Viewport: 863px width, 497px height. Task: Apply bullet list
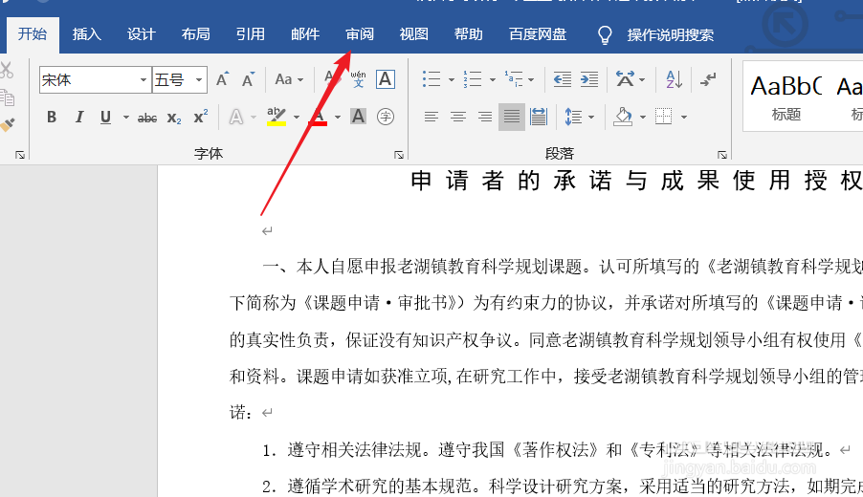(431, 79)
